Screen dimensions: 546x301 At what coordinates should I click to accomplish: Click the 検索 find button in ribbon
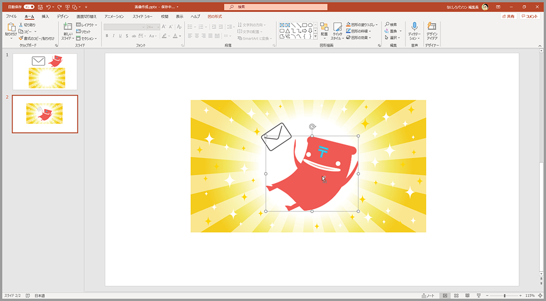tap(391, 25)
